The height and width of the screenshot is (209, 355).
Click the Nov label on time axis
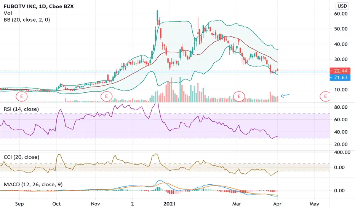(x=95, y=204)
